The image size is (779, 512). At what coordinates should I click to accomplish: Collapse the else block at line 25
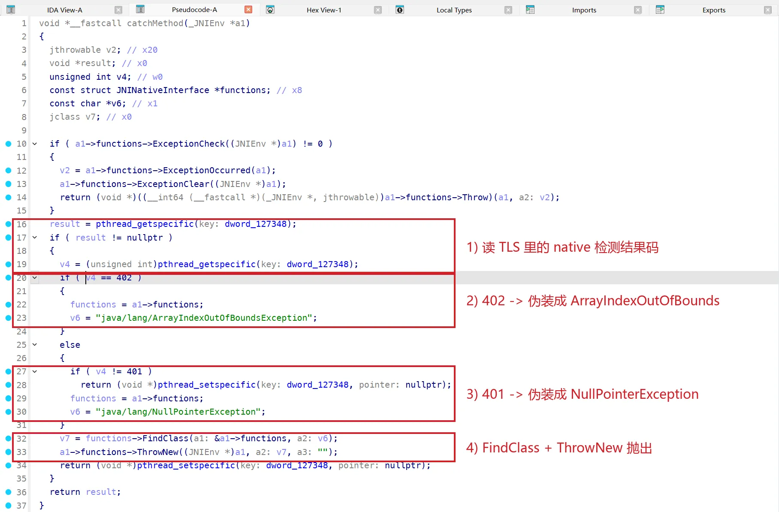(x=35, y=344)
